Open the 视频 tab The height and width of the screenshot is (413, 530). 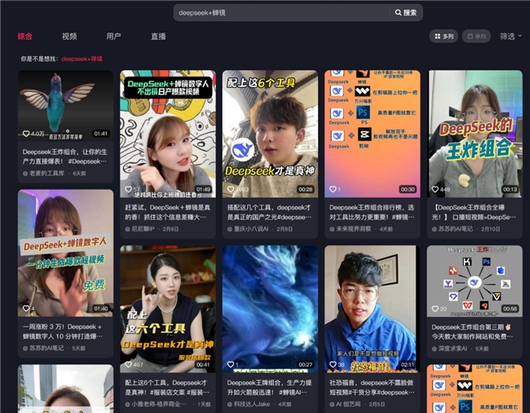69,37
